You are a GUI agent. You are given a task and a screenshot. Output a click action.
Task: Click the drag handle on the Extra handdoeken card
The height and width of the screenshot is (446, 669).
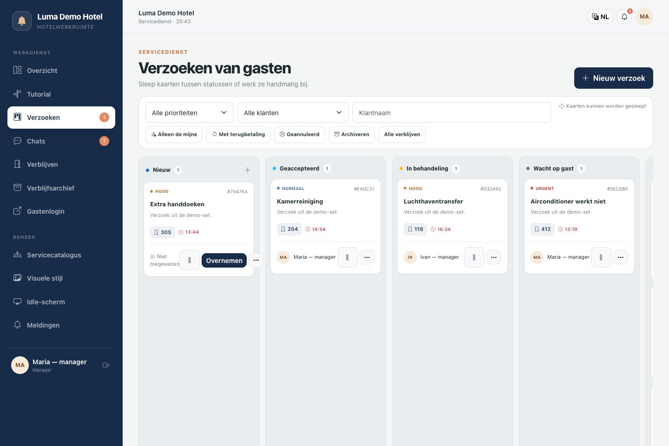[190, 260]
